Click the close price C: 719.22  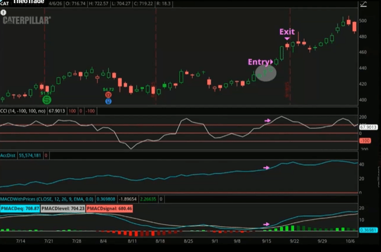pyautogui.click(x=143, y=4)
